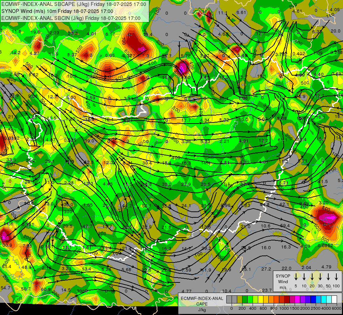Select the bright magenta swatch after the 1500 tick
This screenshot has height=315, width=343.
point(297,299)
